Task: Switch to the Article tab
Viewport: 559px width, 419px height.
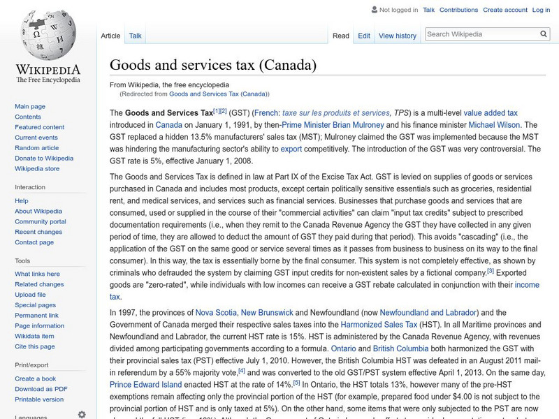Action: pos(110,36)
